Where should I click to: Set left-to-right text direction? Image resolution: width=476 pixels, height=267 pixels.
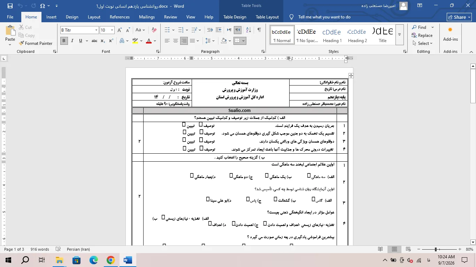coord(229,30)
